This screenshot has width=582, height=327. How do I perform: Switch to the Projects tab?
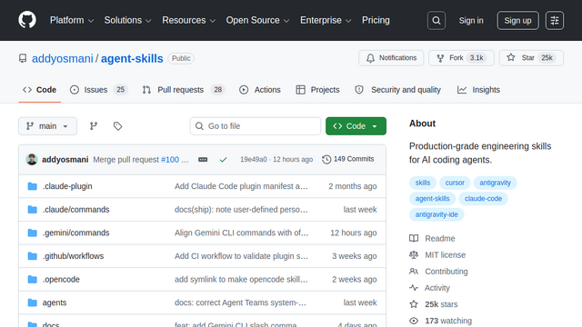(317, 90)
